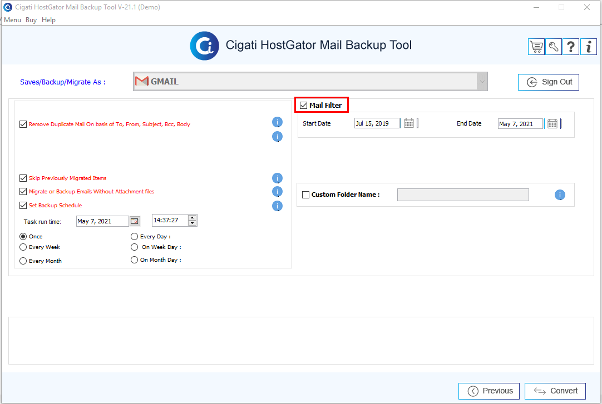Screen dimensions: 602x404
Task: Click the Task run time date field
Action: pyautogui.click(x=102, y=221)
